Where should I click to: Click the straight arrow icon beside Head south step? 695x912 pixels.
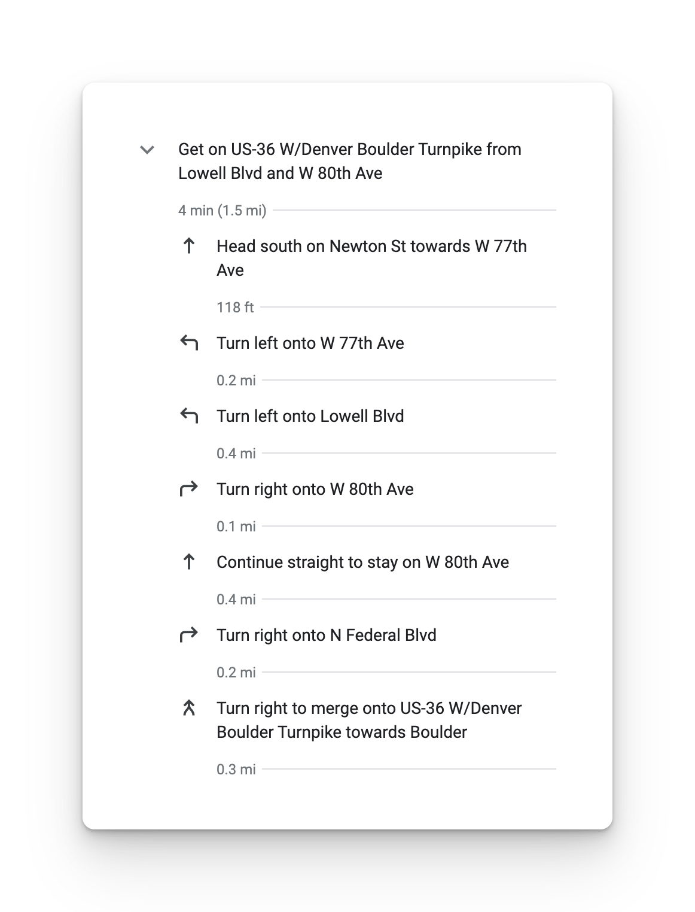[189, 247]
